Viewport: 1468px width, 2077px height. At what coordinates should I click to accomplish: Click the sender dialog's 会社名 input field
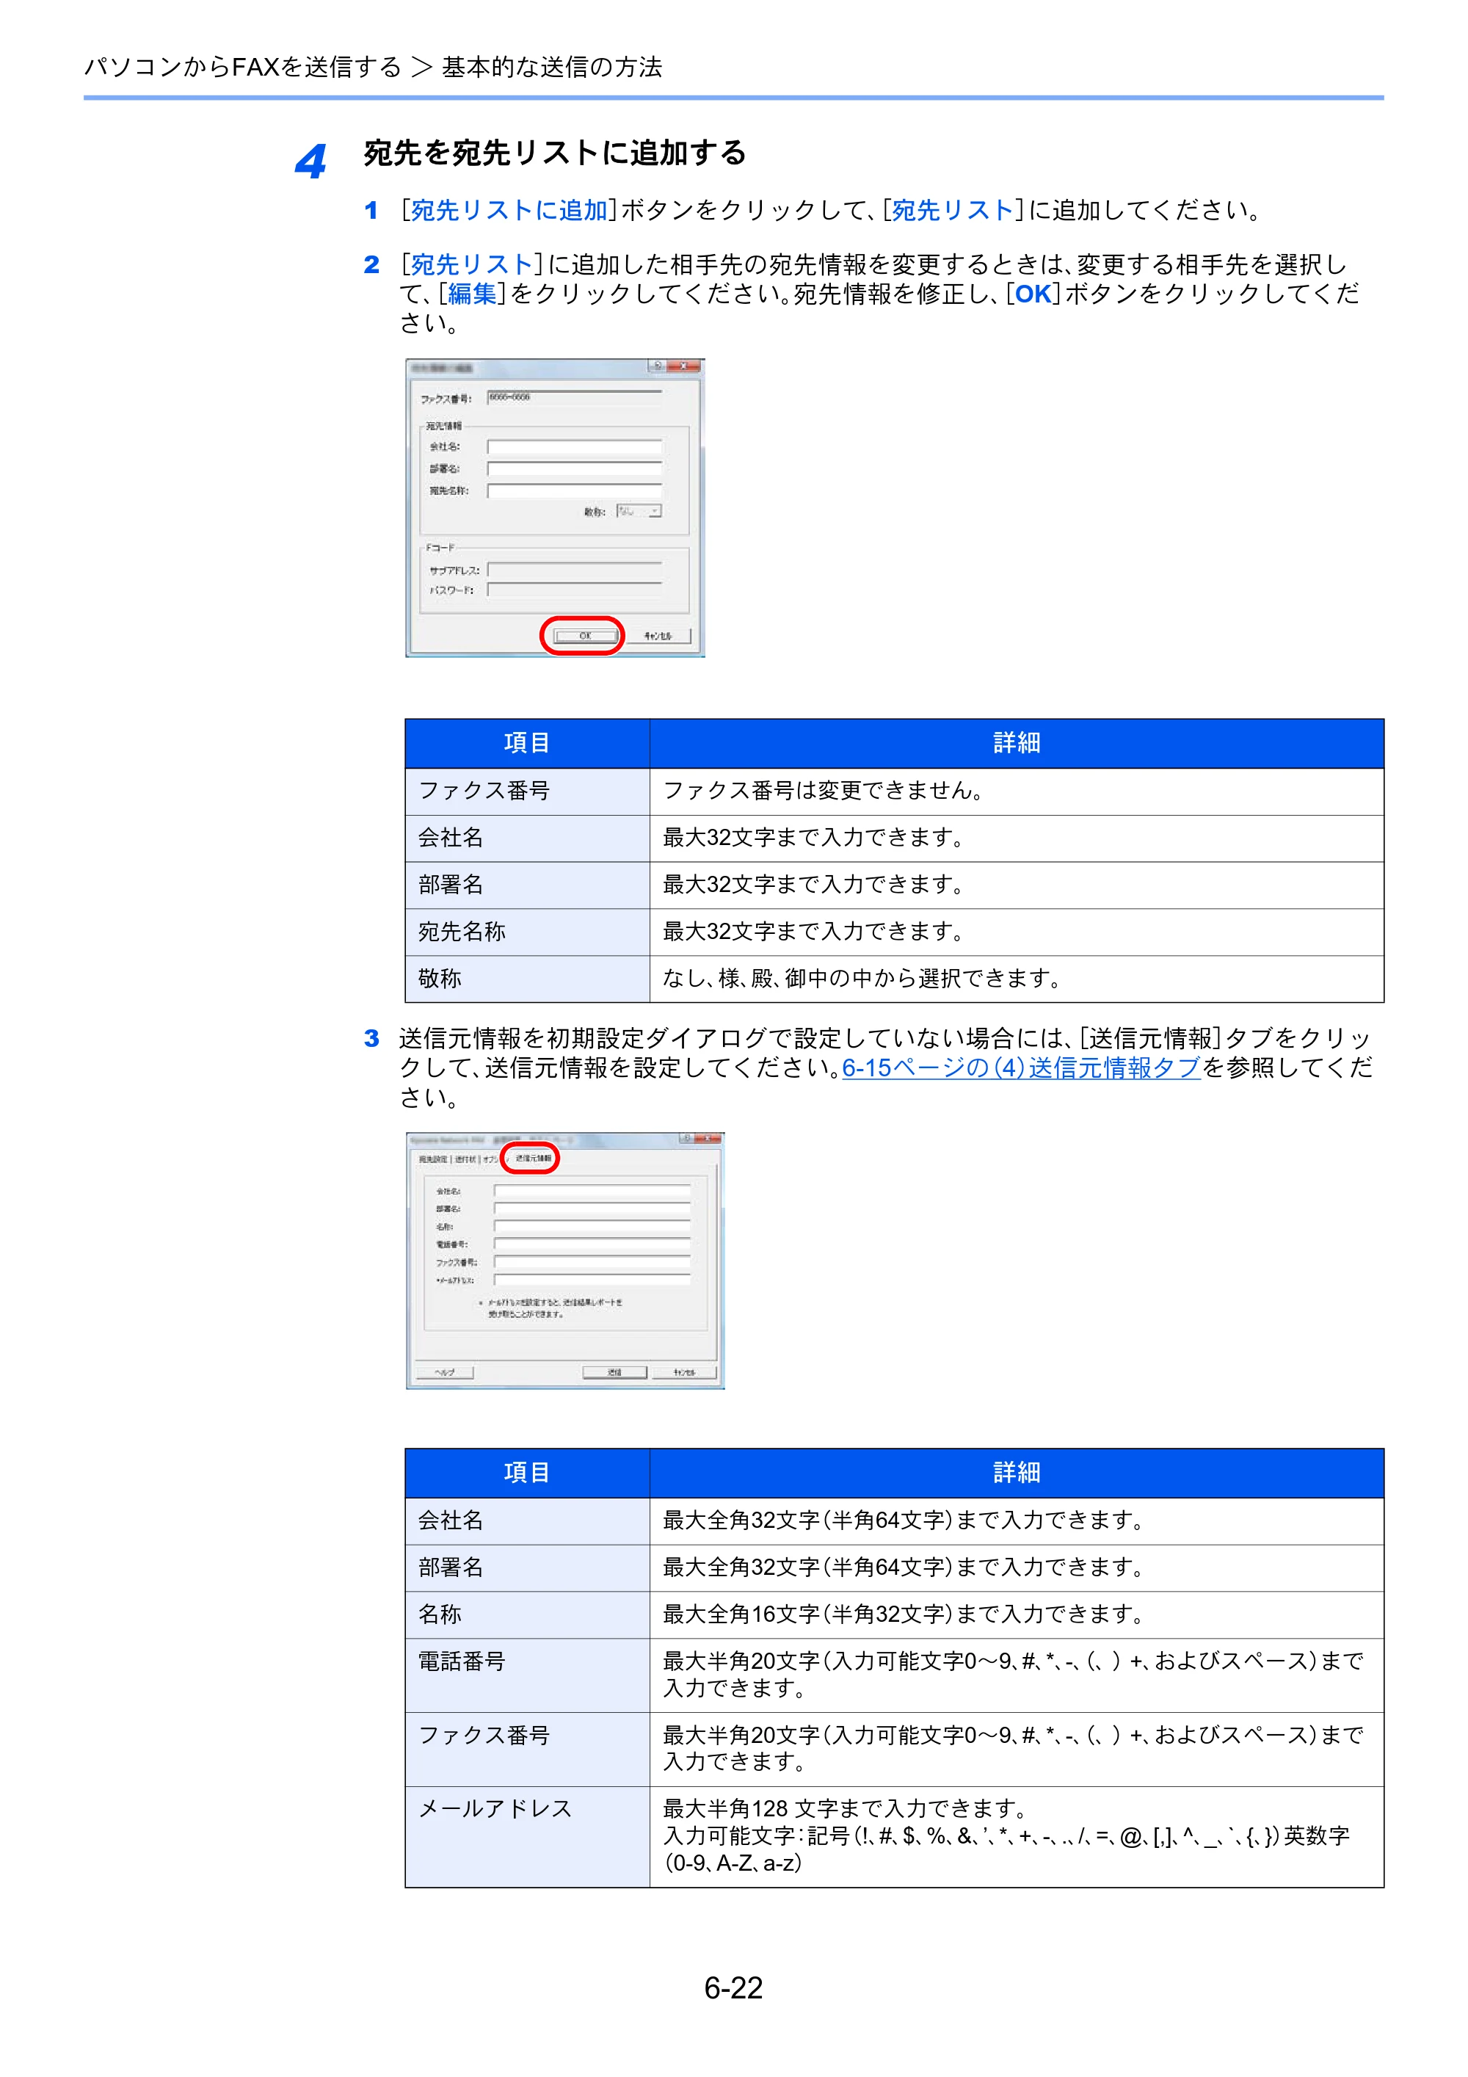tap(592, 1192)
